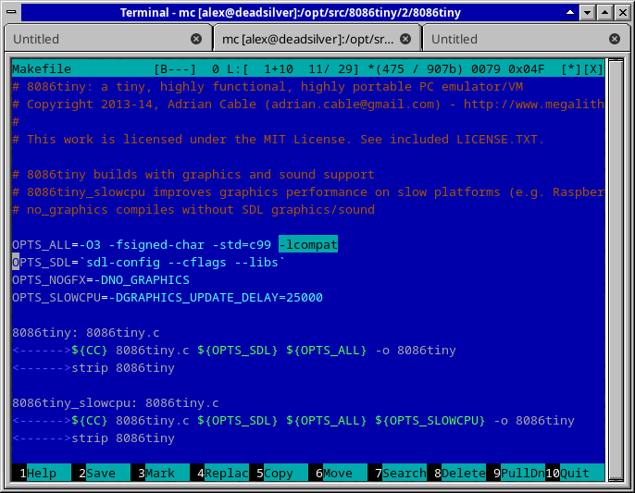This screenshot has height=493, width=635.
Task: Click the '8086tiny: 8086tiny.c' target line
Action: [x=86, y=333]
